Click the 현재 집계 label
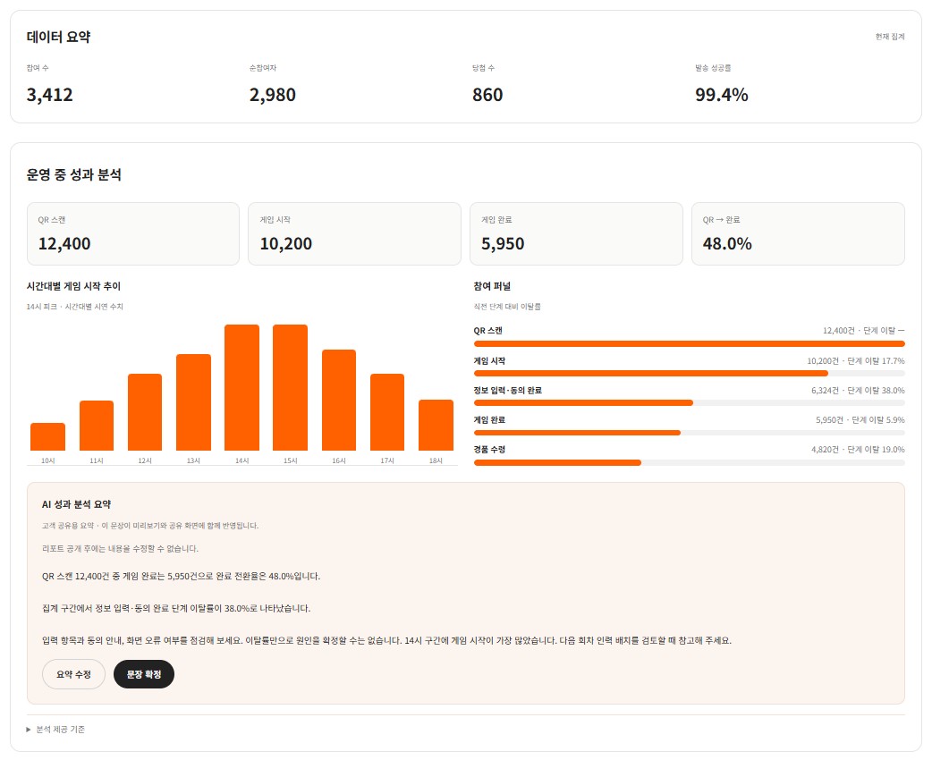932x760 pixels. click(890, 37)
